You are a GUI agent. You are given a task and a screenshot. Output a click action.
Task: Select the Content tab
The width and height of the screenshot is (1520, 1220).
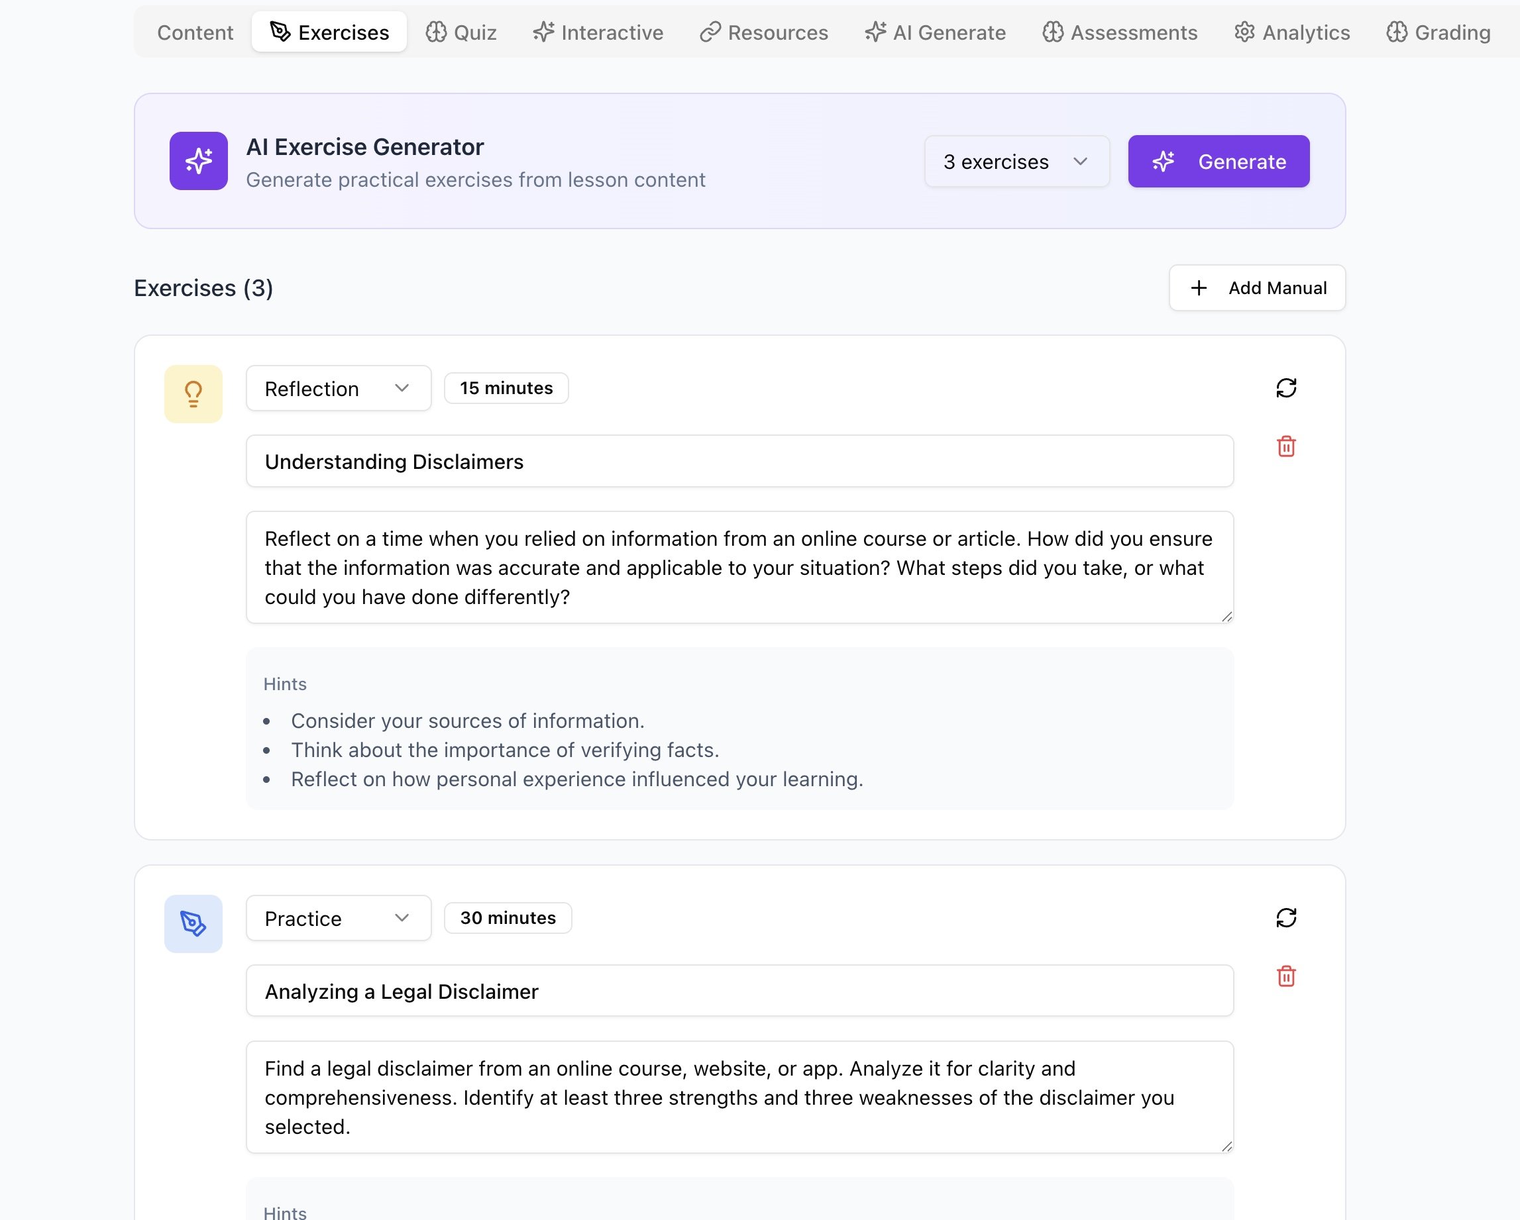(x=195, y=32)
